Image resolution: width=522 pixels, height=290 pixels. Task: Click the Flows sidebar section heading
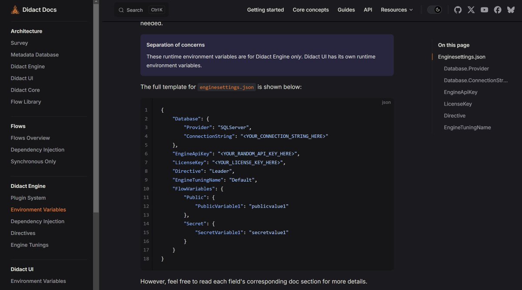point(18,126)
